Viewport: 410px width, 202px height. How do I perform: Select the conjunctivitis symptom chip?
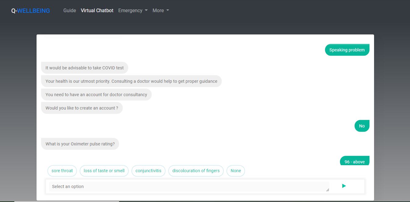148,171
